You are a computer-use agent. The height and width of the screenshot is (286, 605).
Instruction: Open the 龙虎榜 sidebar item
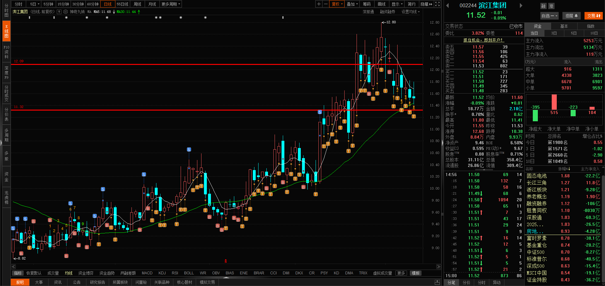click(x=6, y=197)
